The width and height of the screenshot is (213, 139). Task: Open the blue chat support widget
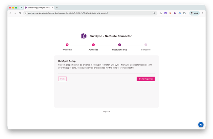pyautogui.click(x=201, y=124)
